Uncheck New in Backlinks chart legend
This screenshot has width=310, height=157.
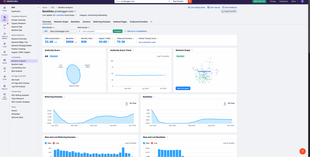[x=144, y=143]
